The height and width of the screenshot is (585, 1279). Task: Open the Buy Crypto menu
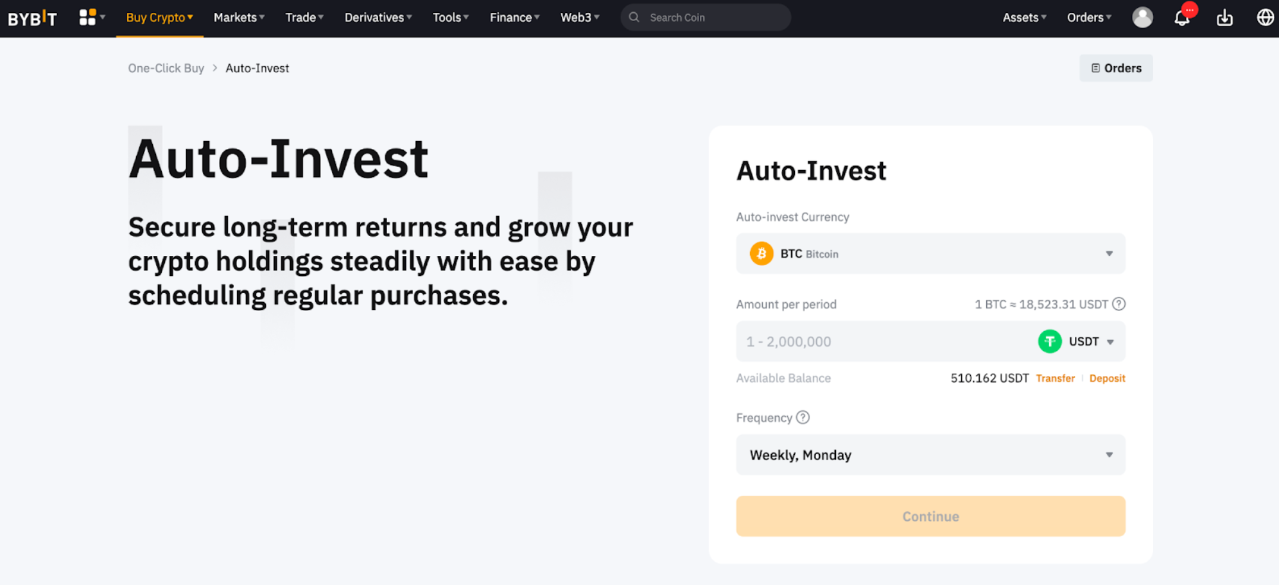click(x=159, y=17)
